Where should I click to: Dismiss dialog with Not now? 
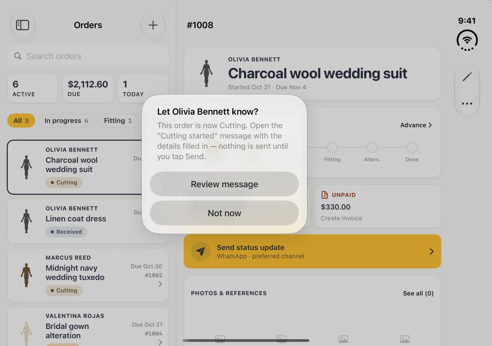point(224,213)
